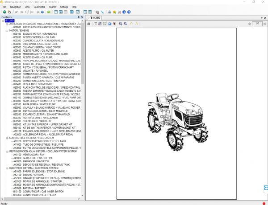Open the Navigation menu

pyautogui.click(x=15, y=7)
